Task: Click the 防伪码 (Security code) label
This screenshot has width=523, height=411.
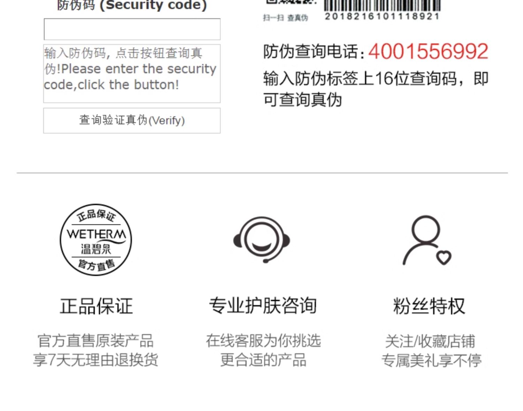Action: pyautogui.click(x=132, y=5)
